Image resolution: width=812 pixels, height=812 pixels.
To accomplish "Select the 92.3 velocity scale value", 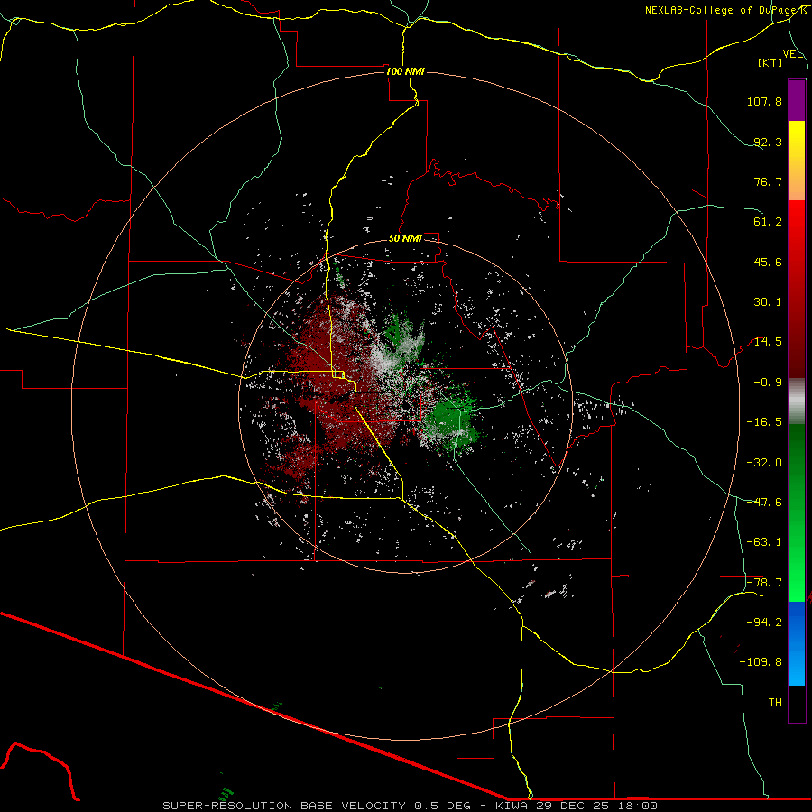I will [768, 142].
